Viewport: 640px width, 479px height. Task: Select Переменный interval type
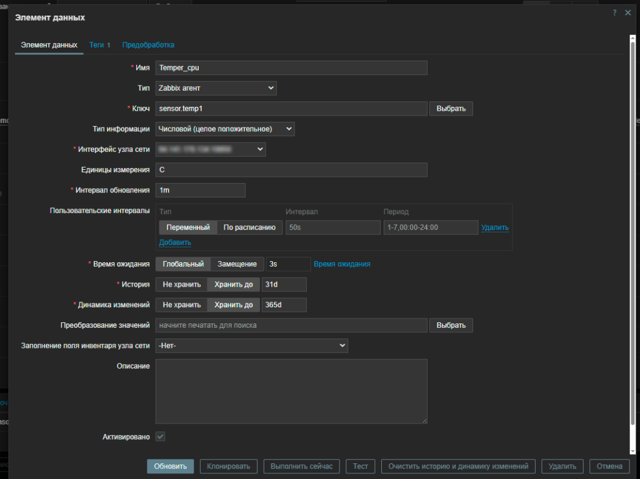click(x=187, y=227)
